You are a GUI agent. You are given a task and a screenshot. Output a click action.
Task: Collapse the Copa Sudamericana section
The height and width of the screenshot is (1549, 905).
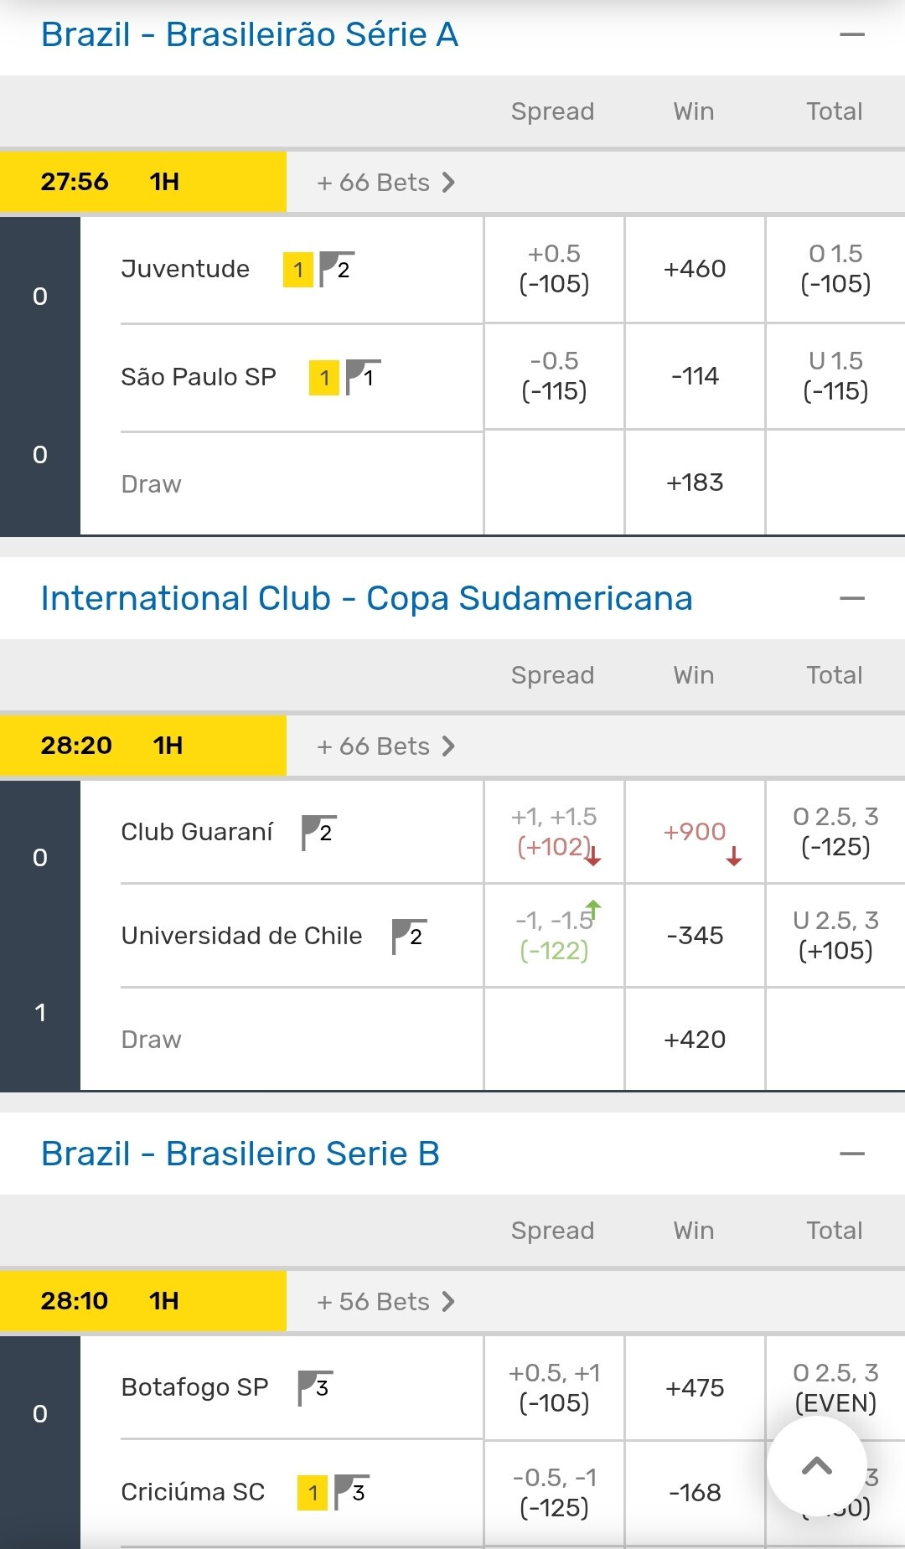tap(851, 599)
